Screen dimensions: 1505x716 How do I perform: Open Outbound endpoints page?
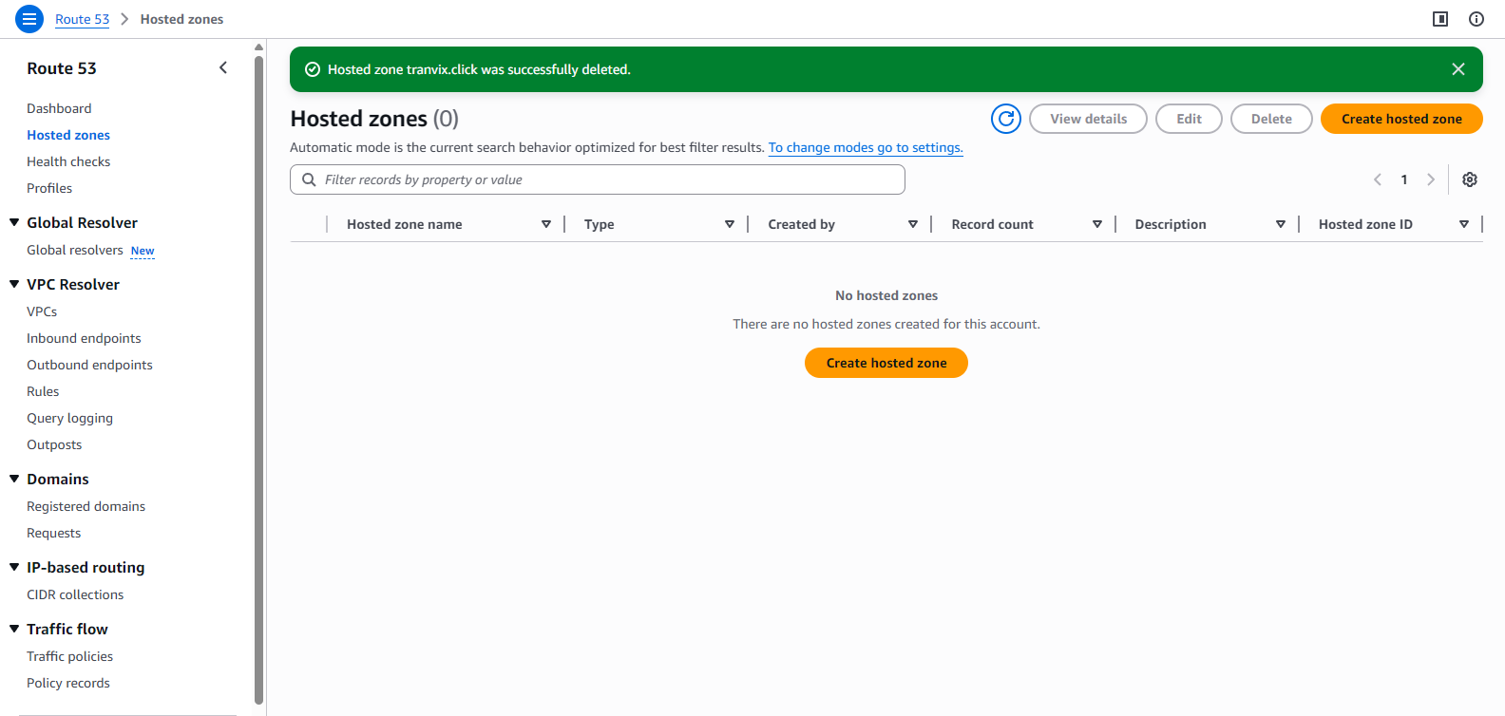point(89,365)
